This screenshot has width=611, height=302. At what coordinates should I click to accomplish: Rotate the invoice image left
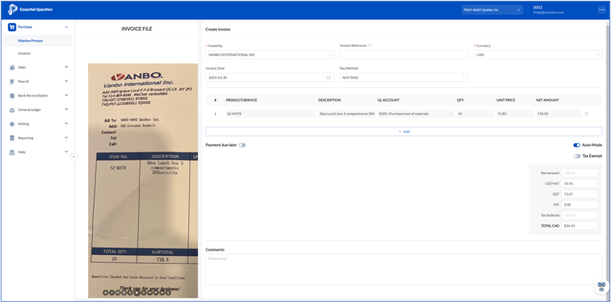tap(150, 293)
